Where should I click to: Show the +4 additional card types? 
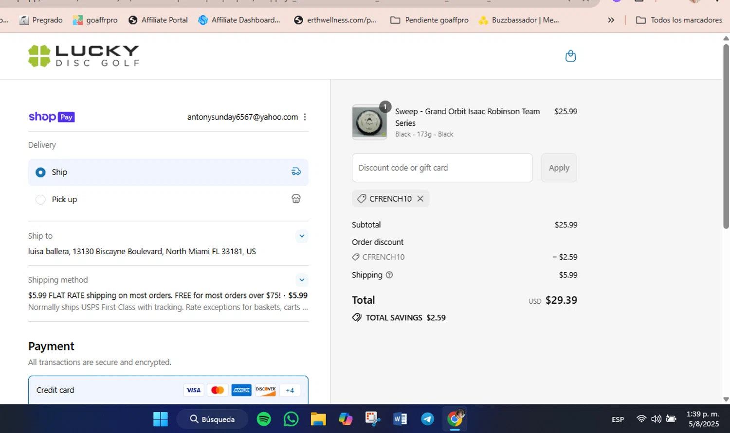290,390
